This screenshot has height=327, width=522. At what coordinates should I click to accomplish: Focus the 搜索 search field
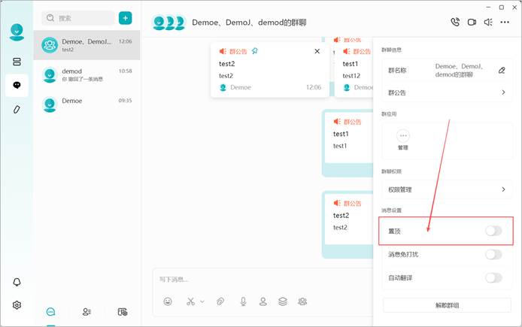78,18
